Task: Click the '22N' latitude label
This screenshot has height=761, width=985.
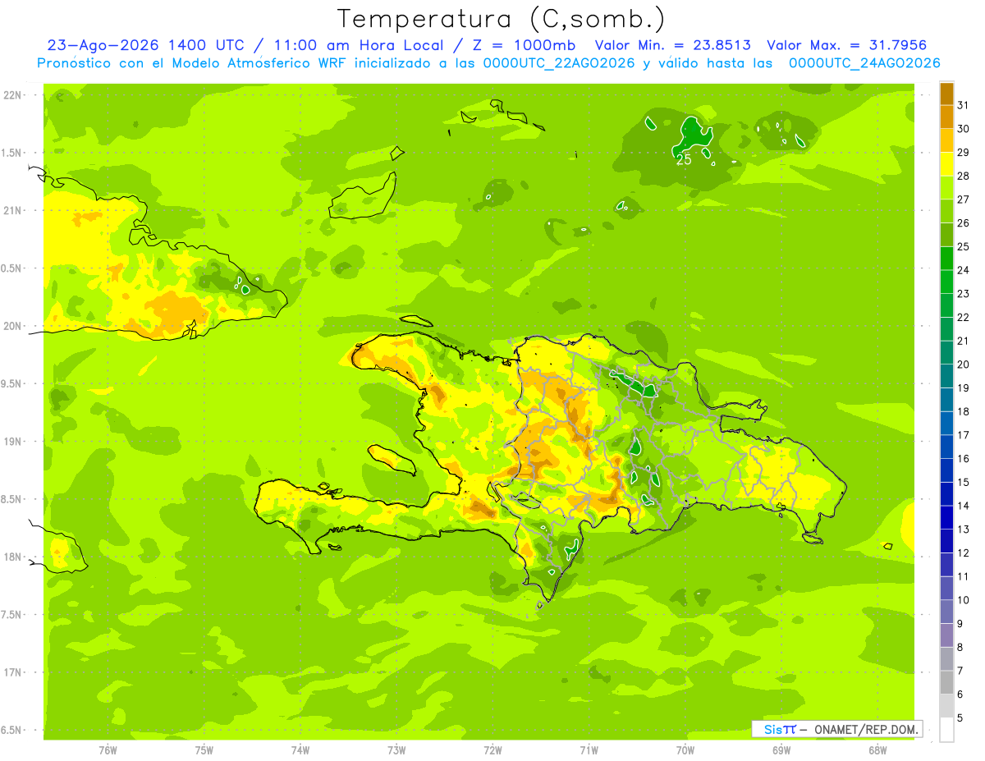Action: [12, 95]
